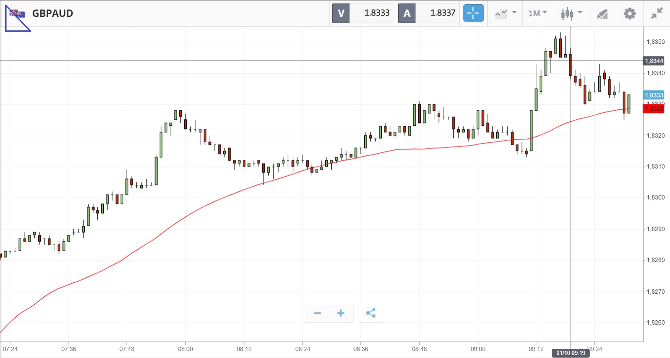Click the 01/10 09:19 time marker
670x358 pixels.
click(x=571, y=353)
